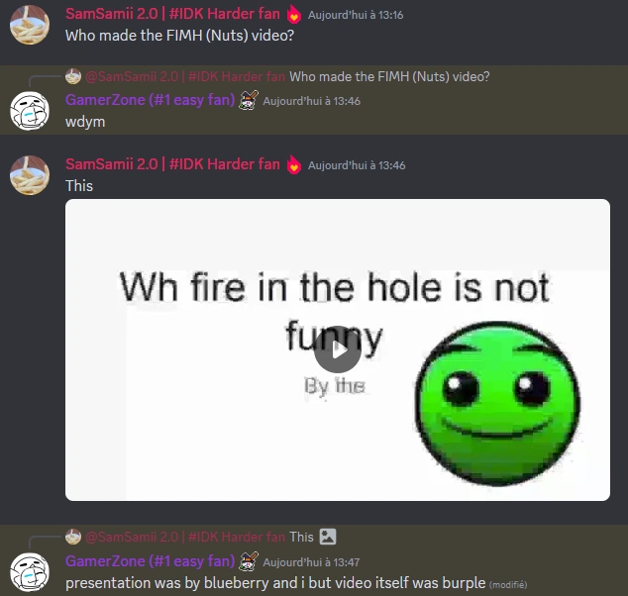Click GamerZone's role badge icon near 13:47
The height and width of the screenshot is (596, 628).
249,561
